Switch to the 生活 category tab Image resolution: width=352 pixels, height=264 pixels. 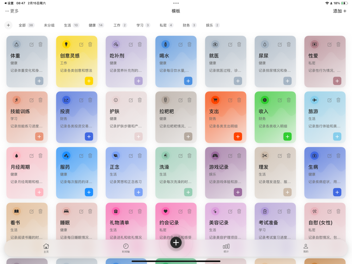point(71,25)
